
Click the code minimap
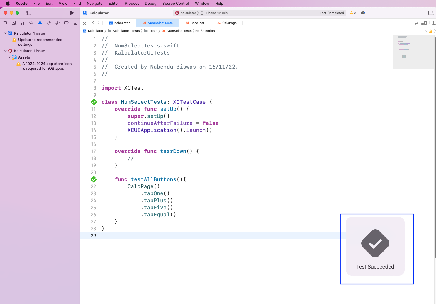coord(413,52)
